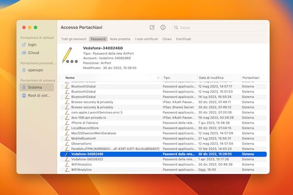This screenshot has width=293, height=195.
Task: Toggle the Nome column sort arrow
Action: tap(159, 78)
